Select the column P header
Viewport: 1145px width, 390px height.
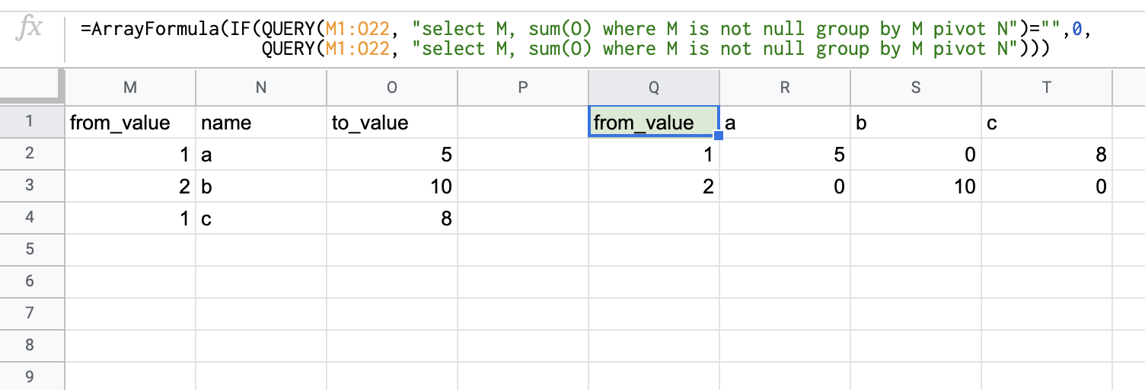pos(523,88)
